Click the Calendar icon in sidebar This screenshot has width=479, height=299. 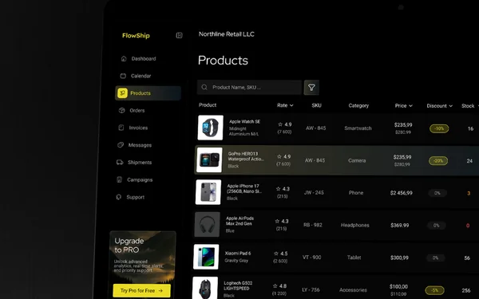pos(123,76)
